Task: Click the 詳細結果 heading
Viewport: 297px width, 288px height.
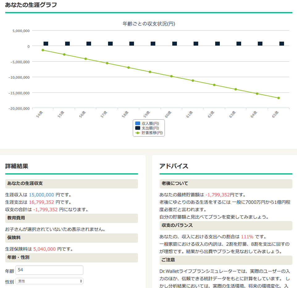Action: click(x=17, y=166)
